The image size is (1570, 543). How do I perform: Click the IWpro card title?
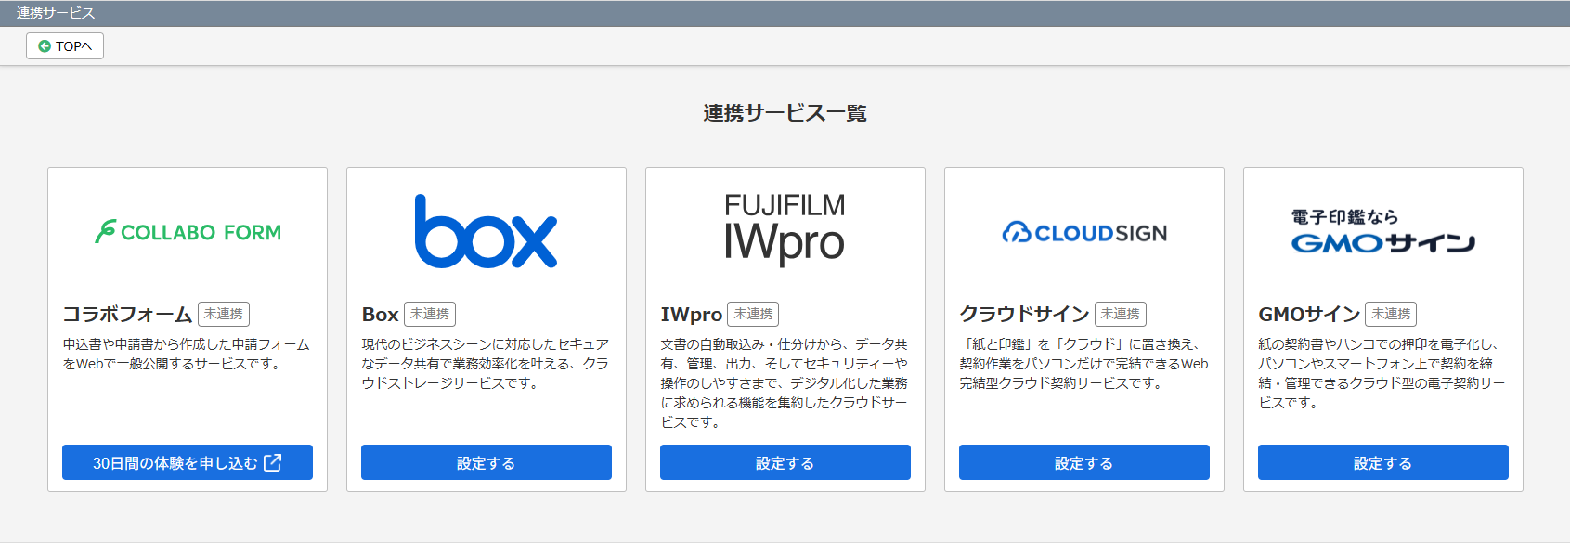(x=692, y=315)
